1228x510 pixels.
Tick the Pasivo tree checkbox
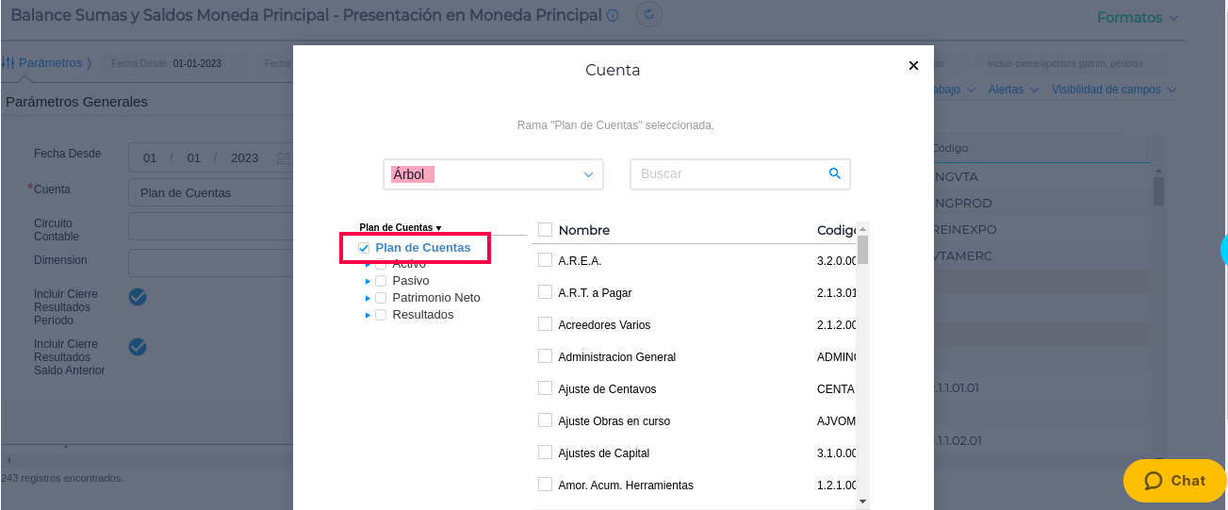click(x=381, y=281)
